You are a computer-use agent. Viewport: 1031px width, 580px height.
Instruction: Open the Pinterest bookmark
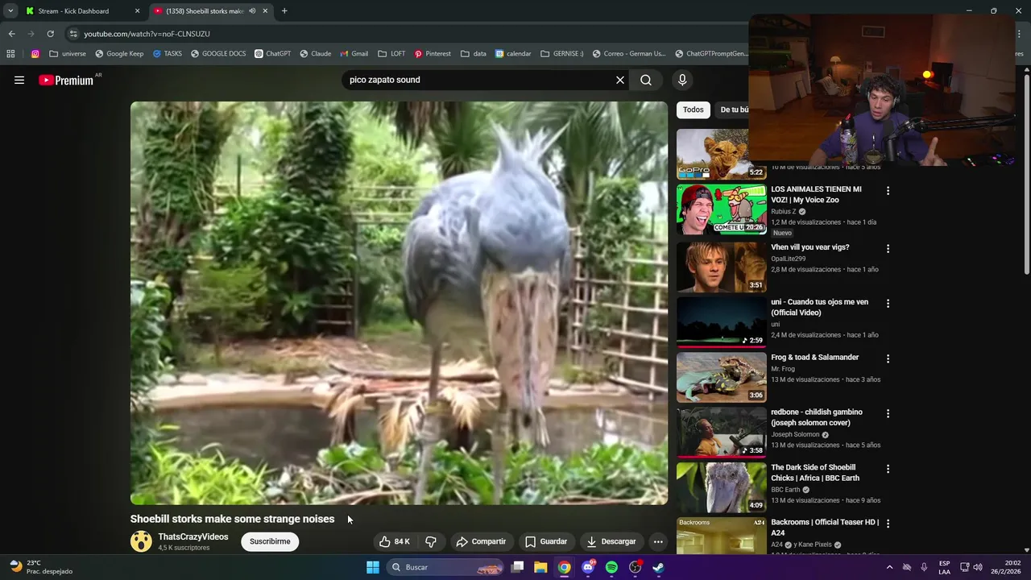433,54
